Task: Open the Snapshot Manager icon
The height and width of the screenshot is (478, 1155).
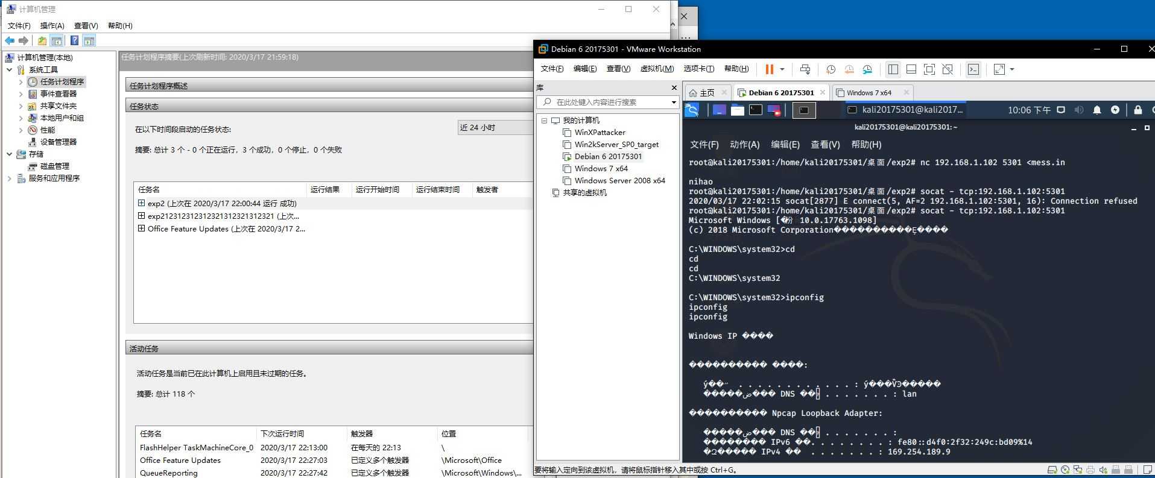Action: click(x=867, y=69)
